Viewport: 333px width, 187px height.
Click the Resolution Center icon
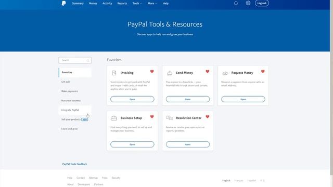pyautogui.click(x=170, y=118)
